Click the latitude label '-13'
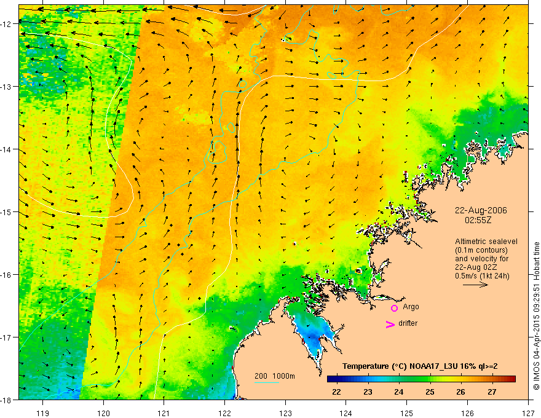The height and width of the screenshot is (418, 541). [x=6, y=87]
